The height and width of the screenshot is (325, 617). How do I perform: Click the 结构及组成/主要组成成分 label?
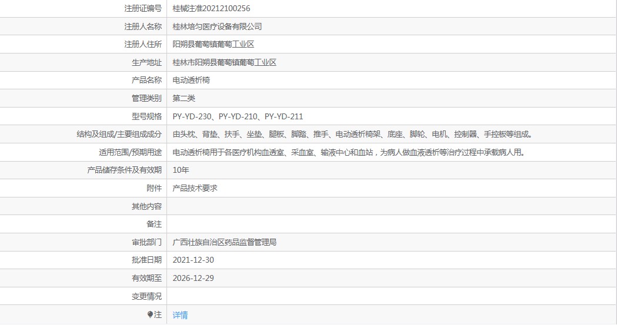click(x=119, y=135)
